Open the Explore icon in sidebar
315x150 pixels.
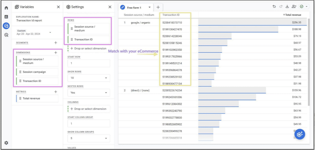[6, 26]
